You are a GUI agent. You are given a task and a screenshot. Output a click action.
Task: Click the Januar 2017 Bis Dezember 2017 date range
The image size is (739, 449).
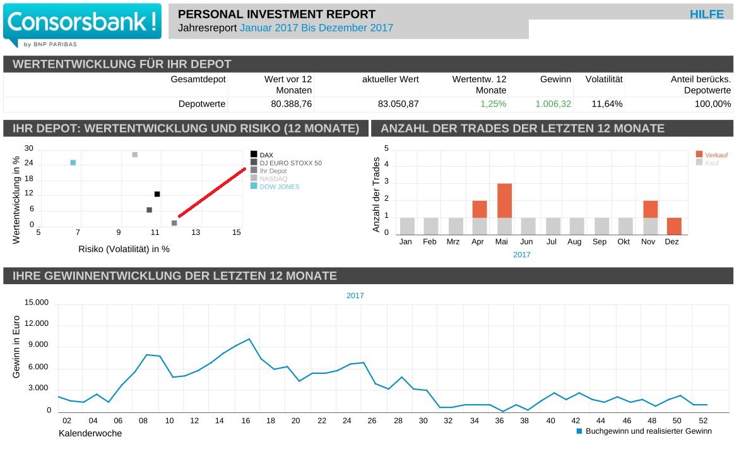pyautogui.click(x=316, y=28)
